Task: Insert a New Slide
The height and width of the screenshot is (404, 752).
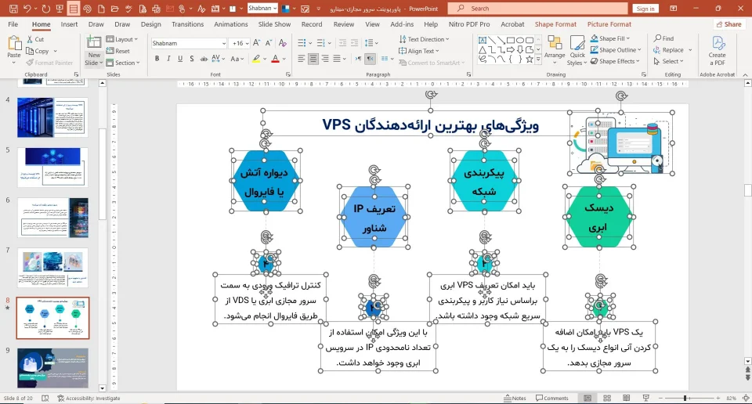Action: [93, 51]
